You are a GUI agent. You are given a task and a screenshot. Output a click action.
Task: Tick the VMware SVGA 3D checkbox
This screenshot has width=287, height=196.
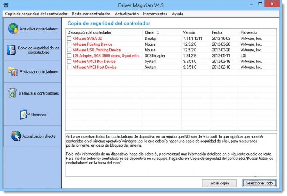pyautogui.click(x=69, y=39)
